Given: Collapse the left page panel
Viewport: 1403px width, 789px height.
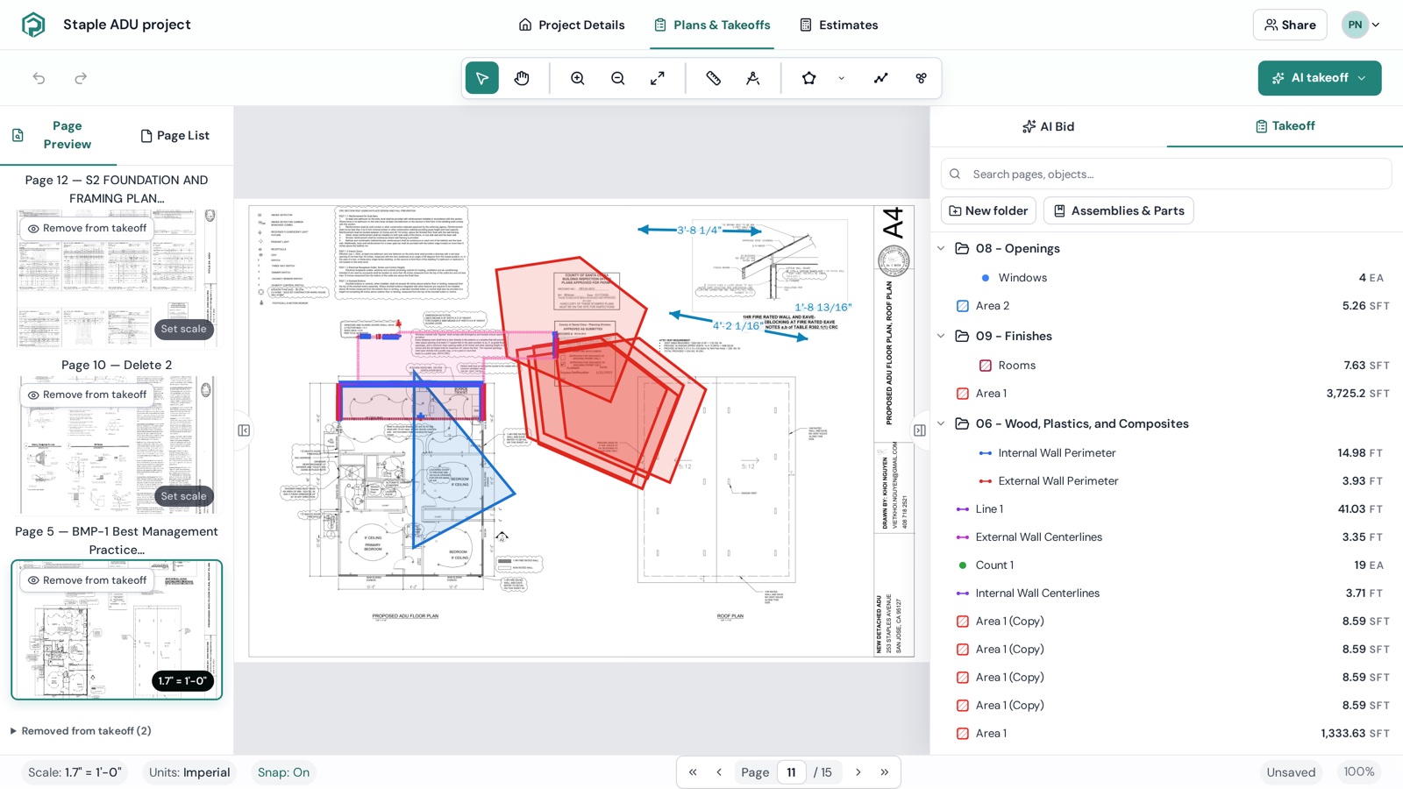Looking at the screenshot, I should click(244, 430).
